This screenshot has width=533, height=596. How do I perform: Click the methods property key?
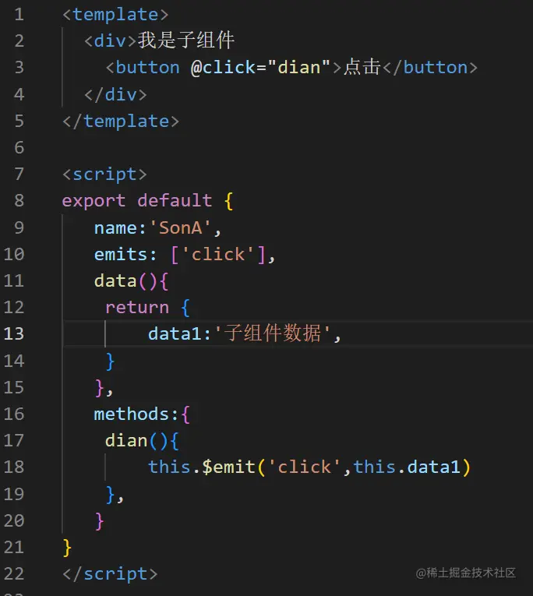tap(131, 414)
